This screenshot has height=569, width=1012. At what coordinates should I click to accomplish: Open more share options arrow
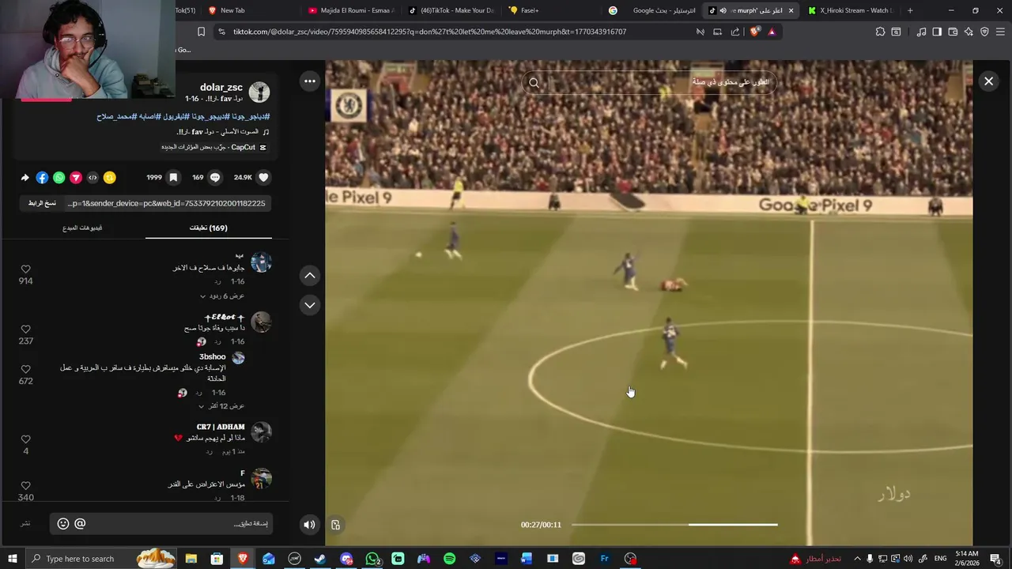coord(25,178)
